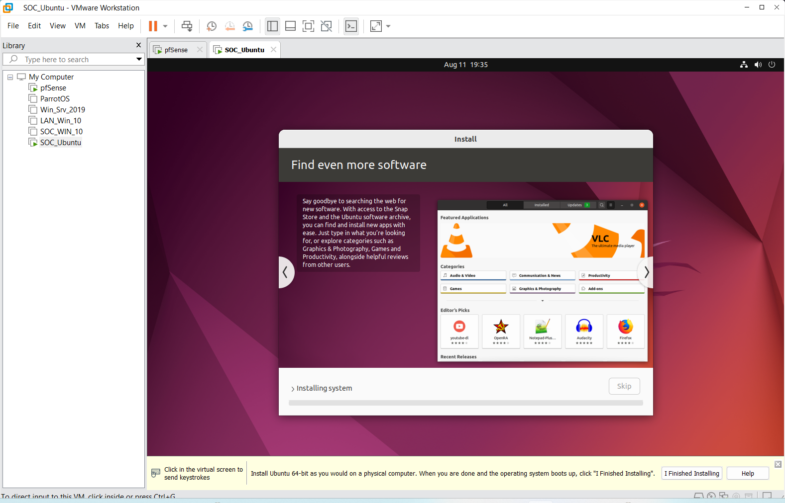
Task: Click the printer status bar icon
Action: (x=749, y=496)
